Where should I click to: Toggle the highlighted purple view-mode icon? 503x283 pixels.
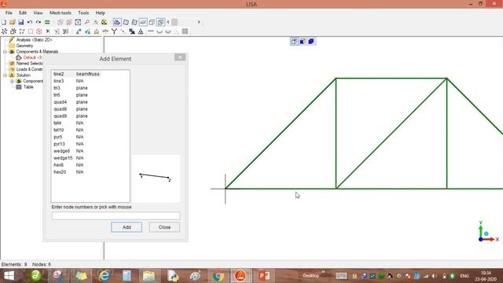[117, 22]
